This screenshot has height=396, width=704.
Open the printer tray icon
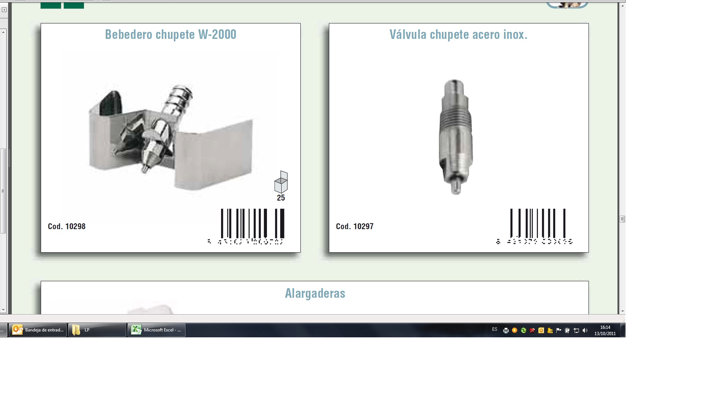506,330
